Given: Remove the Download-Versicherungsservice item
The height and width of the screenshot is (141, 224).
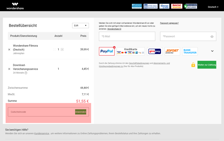Looking at the screenshot, I should click(9, 69).
